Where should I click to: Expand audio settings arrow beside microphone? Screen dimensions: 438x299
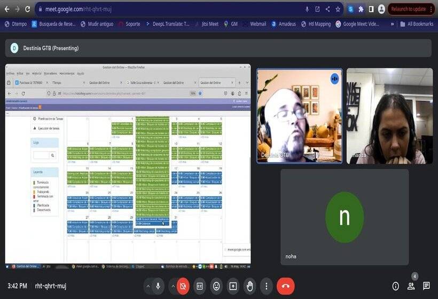point(147,286)
